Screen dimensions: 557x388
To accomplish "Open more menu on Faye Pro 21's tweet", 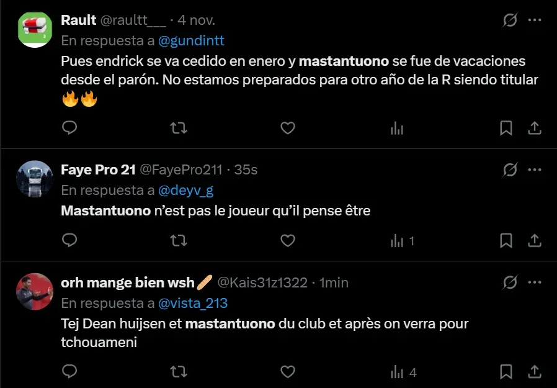I will click(x=535, y=170).
